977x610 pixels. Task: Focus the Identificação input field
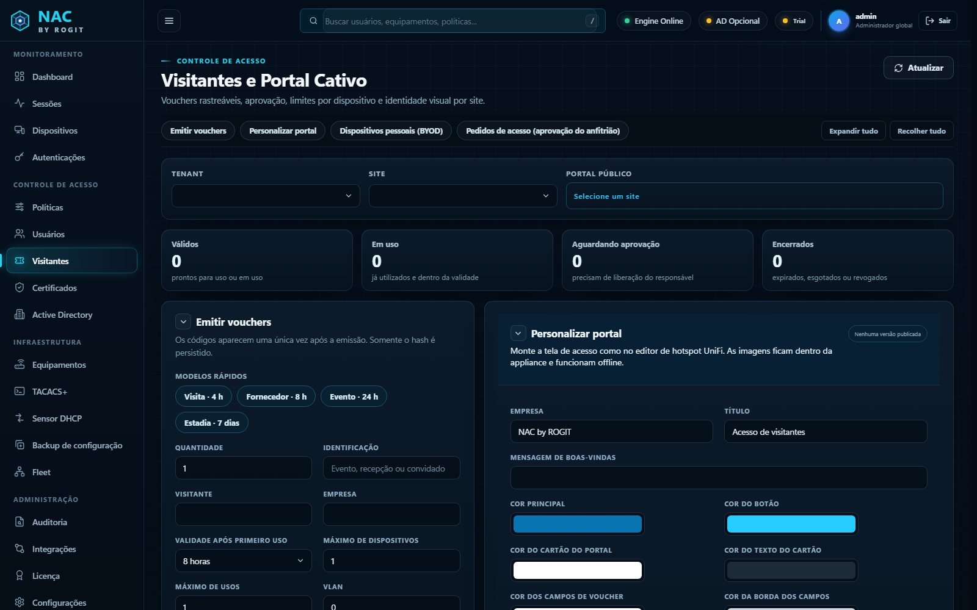(x=391, y=468)
